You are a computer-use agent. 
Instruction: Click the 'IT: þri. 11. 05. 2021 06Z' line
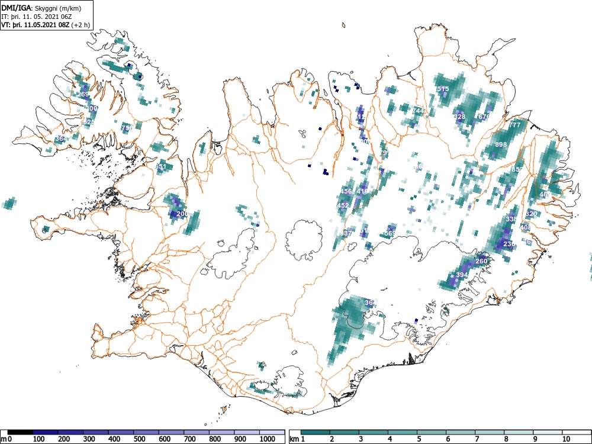pyautogui.click(x=37, y=17)
